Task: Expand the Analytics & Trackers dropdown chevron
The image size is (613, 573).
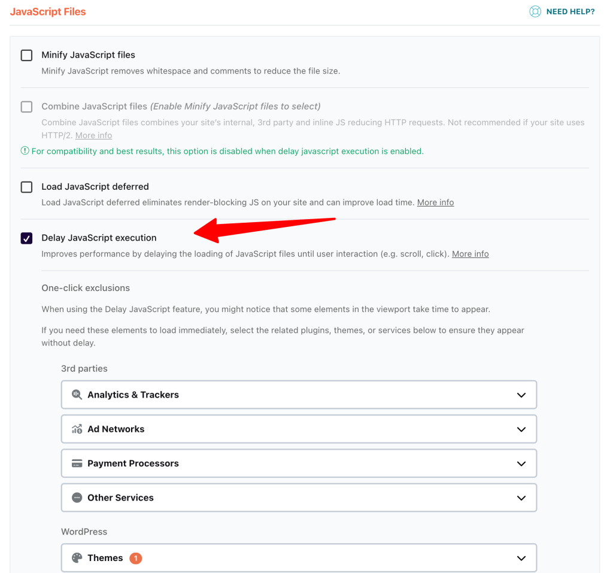Action: coord(521,395)
